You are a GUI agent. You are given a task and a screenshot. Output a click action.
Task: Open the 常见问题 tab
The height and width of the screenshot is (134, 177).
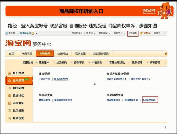(x=27, y=54)
